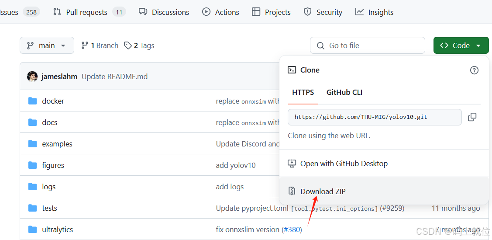Open the Discussions tab
This screenshot has height=240, width=492.
pyautogui.click(x=164, y=12)
